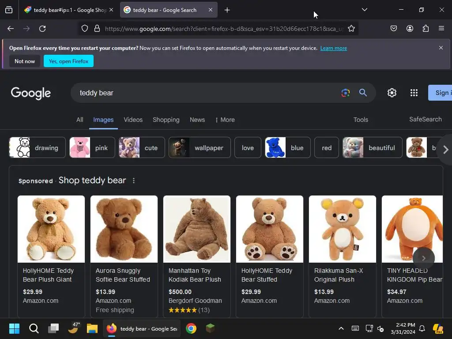Open the notifications bell in the tray
The height and width of the screenshot is (339, 452).
coord(422,328)
